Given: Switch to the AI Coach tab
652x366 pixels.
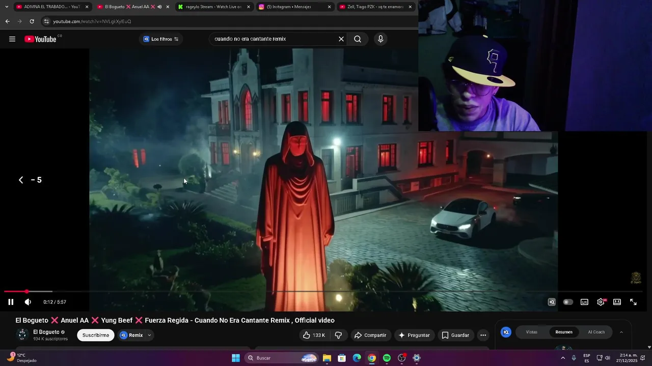Looking at the screenshot, I should point(596,332).
